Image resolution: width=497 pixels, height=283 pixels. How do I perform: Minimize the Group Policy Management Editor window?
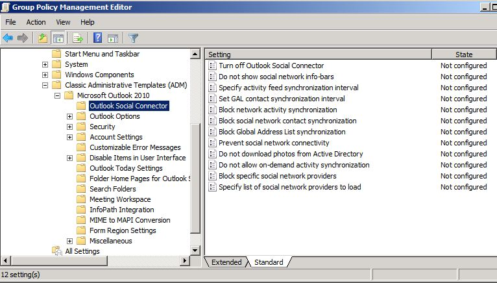(485, 7)
